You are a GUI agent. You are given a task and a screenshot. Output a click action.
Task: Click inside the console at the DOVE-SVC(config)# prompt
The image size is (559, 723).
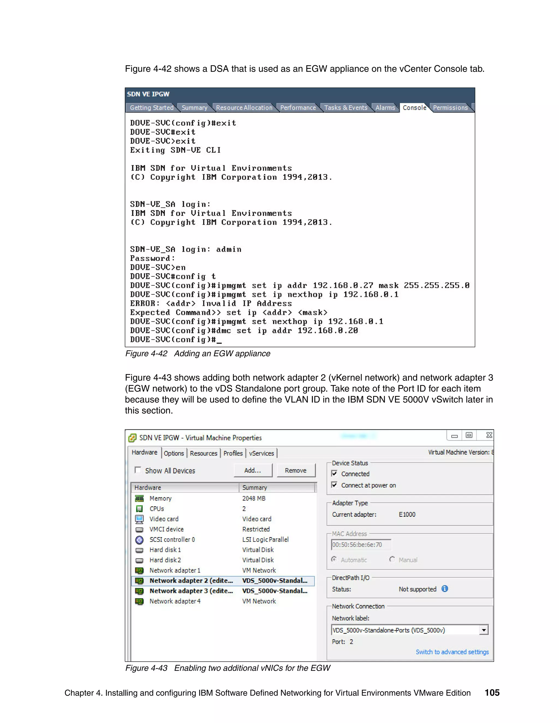pyautogui.click(x=176, y=340)
